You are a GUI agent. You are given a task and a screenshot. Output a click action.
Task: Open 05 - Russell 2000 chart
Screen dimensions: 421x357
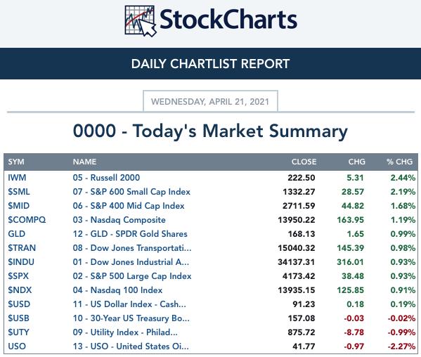point(106,178)
